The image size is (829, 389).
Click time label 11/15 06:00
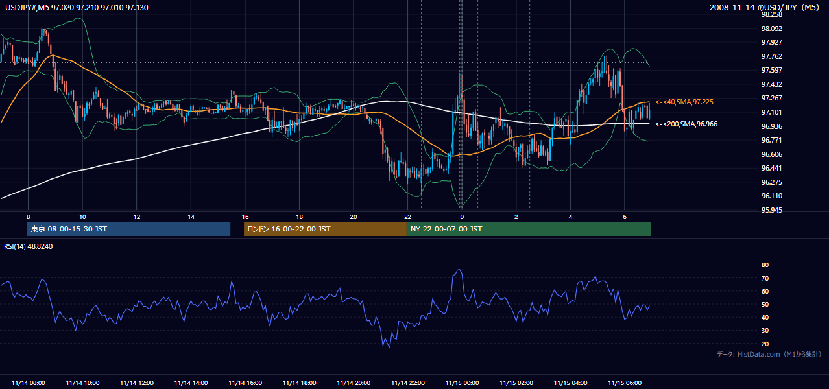(625, 383)
